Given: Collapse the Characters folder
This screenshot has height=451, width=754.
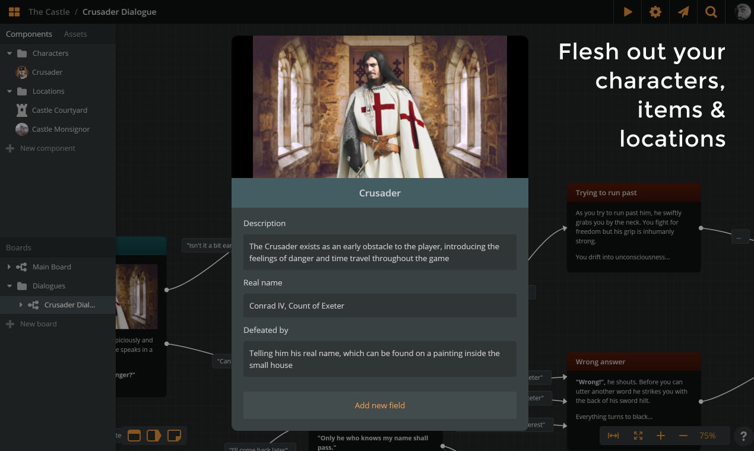Looking at the screenshot, I should pyautogui.click(x=9, y=53).
